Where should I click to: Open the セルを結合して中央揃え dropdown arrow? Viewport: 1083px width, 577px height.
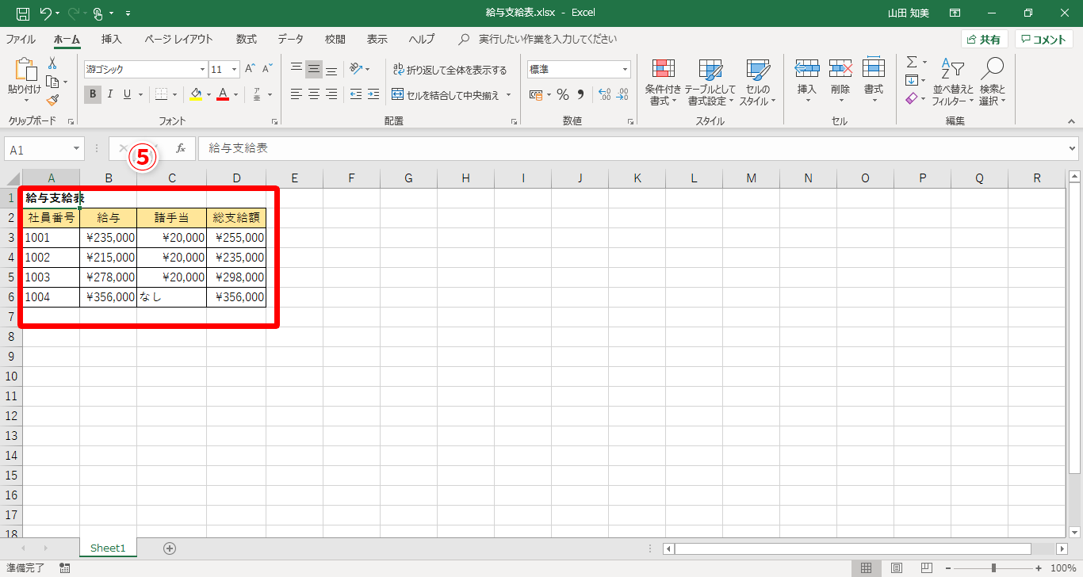click(x=508, y=94)
